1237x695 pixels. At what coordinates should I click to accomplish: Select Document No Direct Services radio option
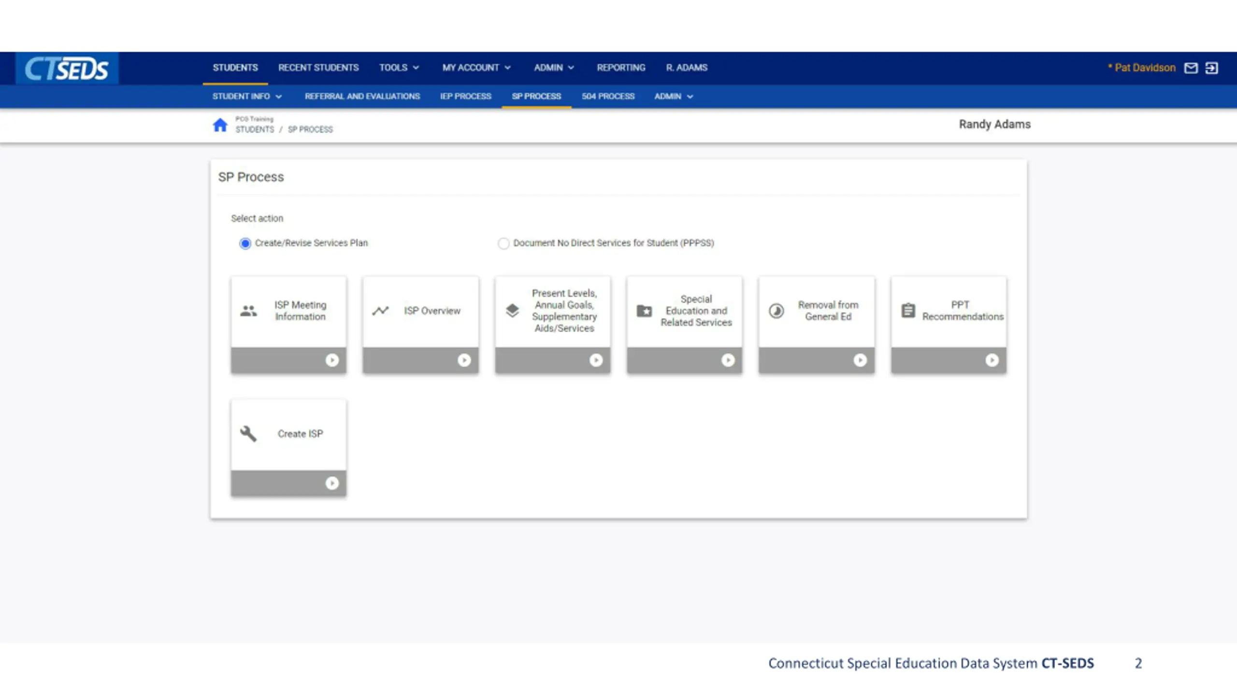503,243
